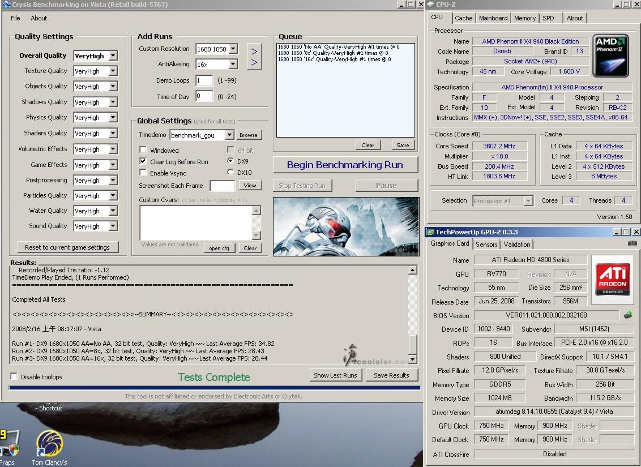Click the BIOS save chip icon in GPU-Z
Screen dimensions: 641x467
pos(628,315)
